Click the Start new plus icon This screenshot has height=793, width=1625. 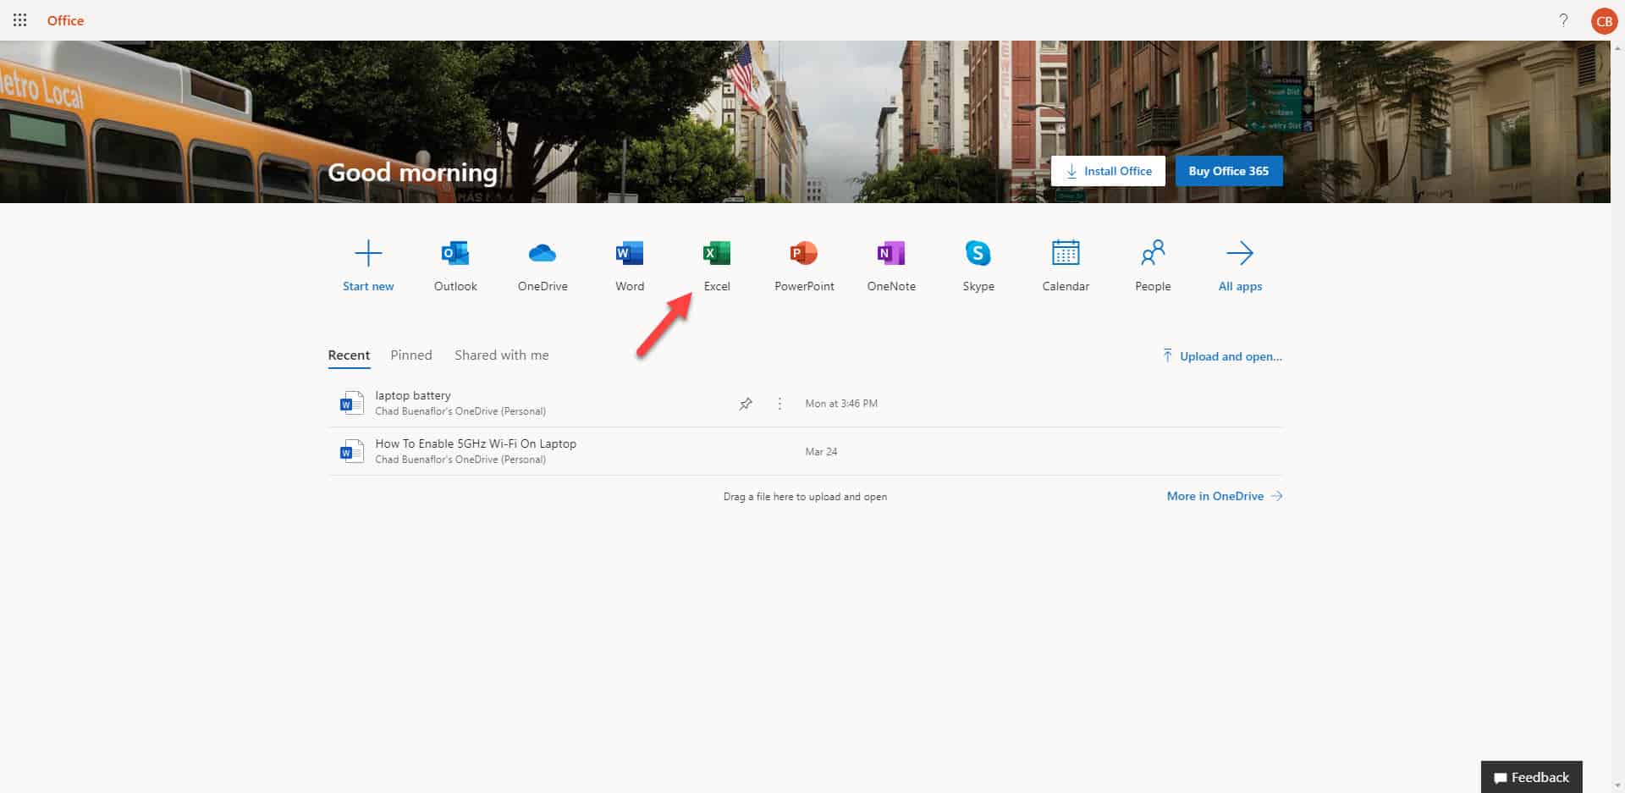pyautogui.click(x=368, y=253)
